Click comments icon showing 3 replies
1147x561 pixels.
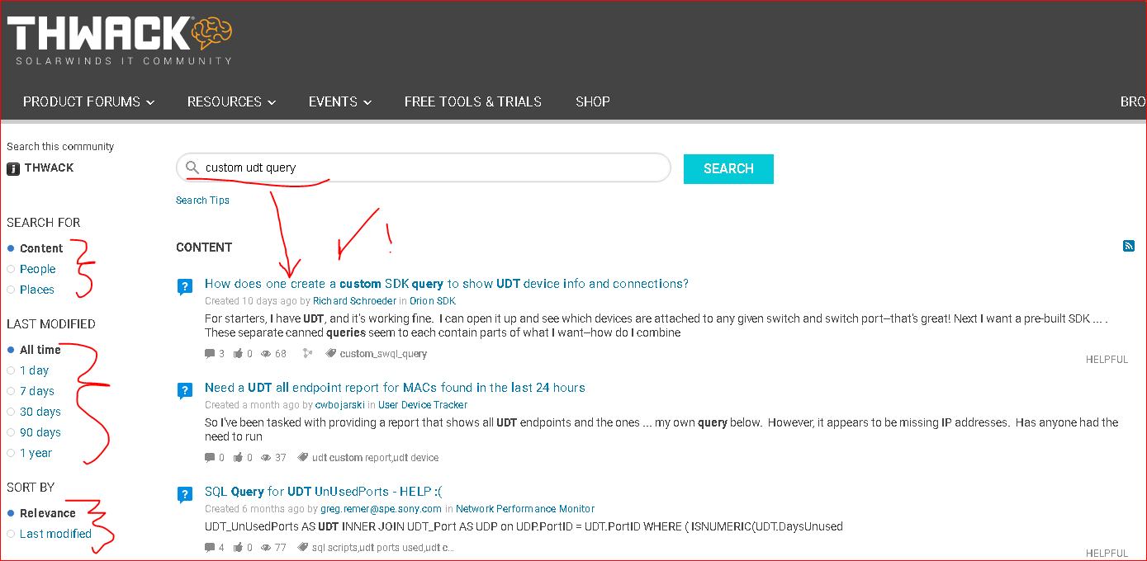coord(209,354)
